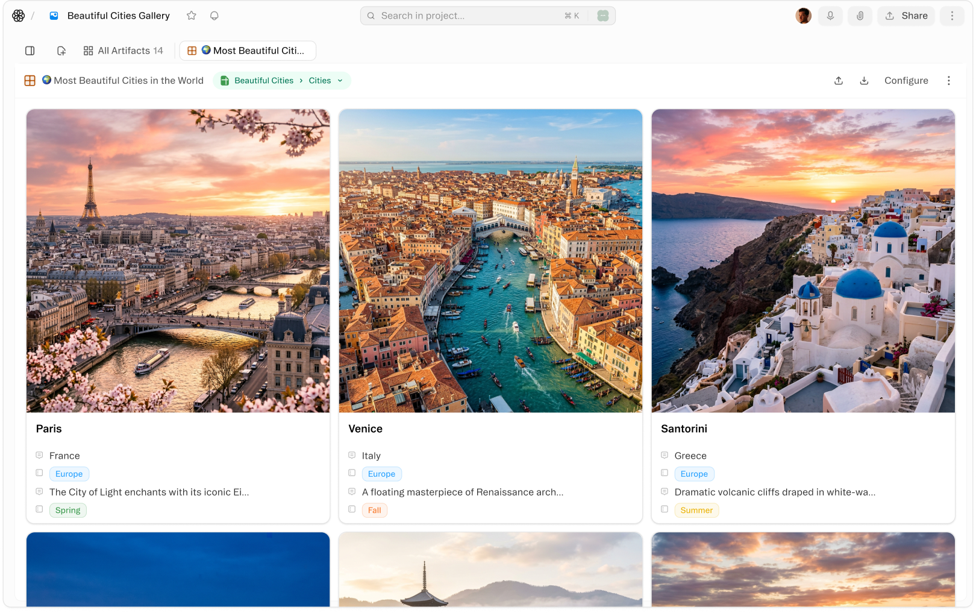Viewport: 976px width, 613px height.
Task: Click the upload icon beside Configure
Action: pos(839,81)
